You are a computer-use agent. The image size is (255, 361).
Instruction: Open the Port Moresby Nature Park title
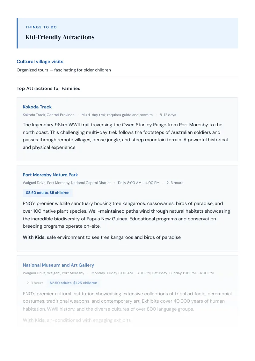(50, 175)
